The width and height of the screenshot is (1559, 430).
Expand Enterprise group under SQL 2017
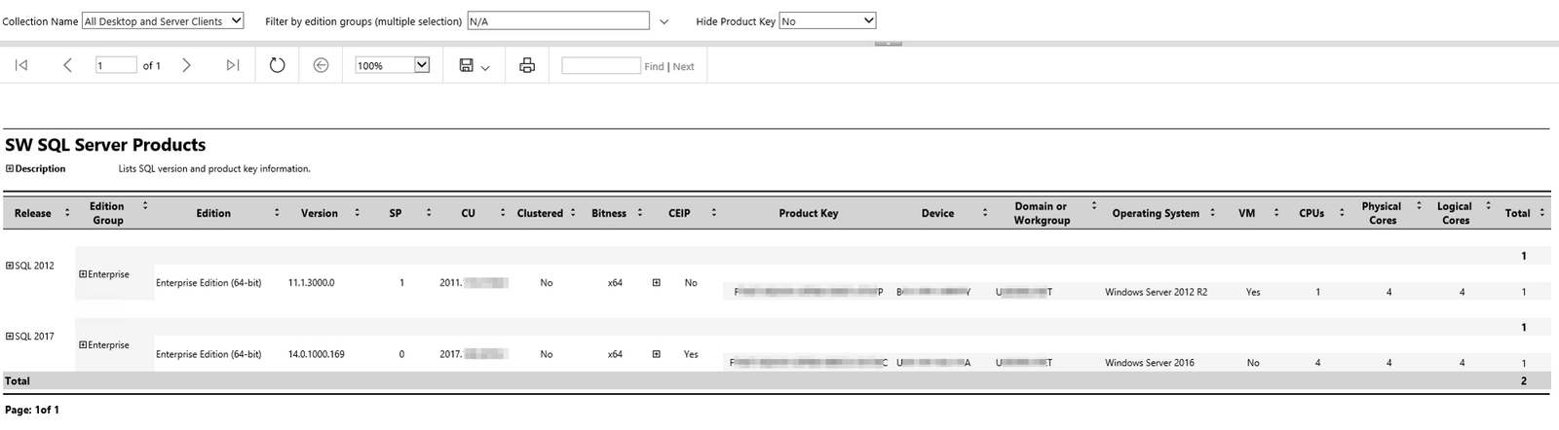pyautogui.click(x=83, y=345)
